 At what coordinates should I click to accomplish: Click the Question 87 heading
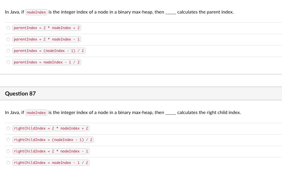[20, 93]
